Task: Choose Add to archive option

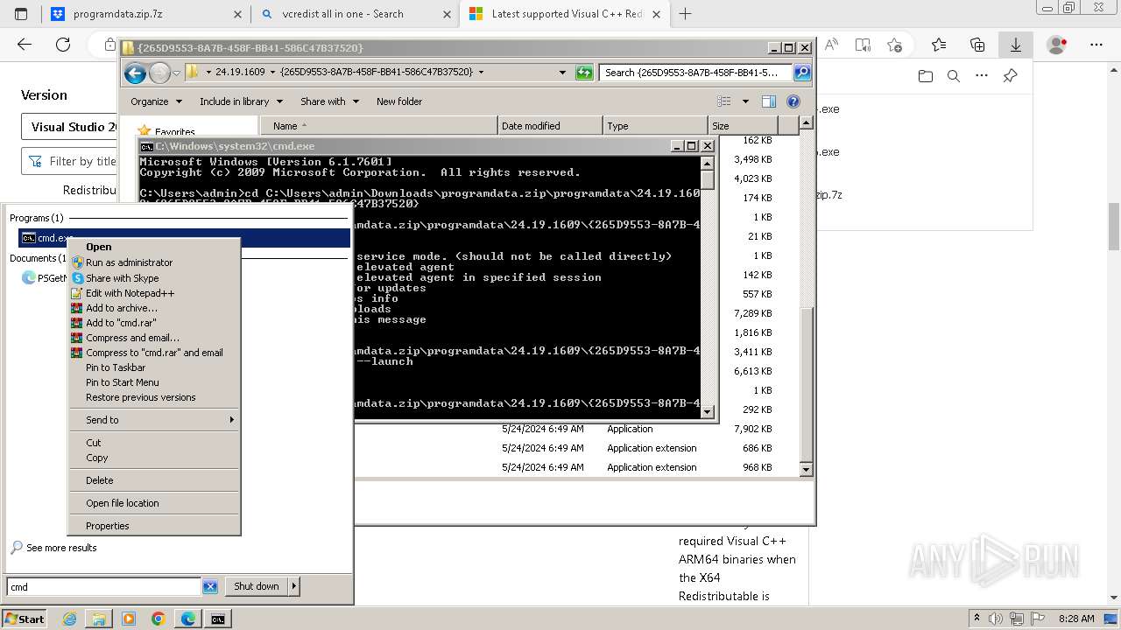Action: (153, 308)
